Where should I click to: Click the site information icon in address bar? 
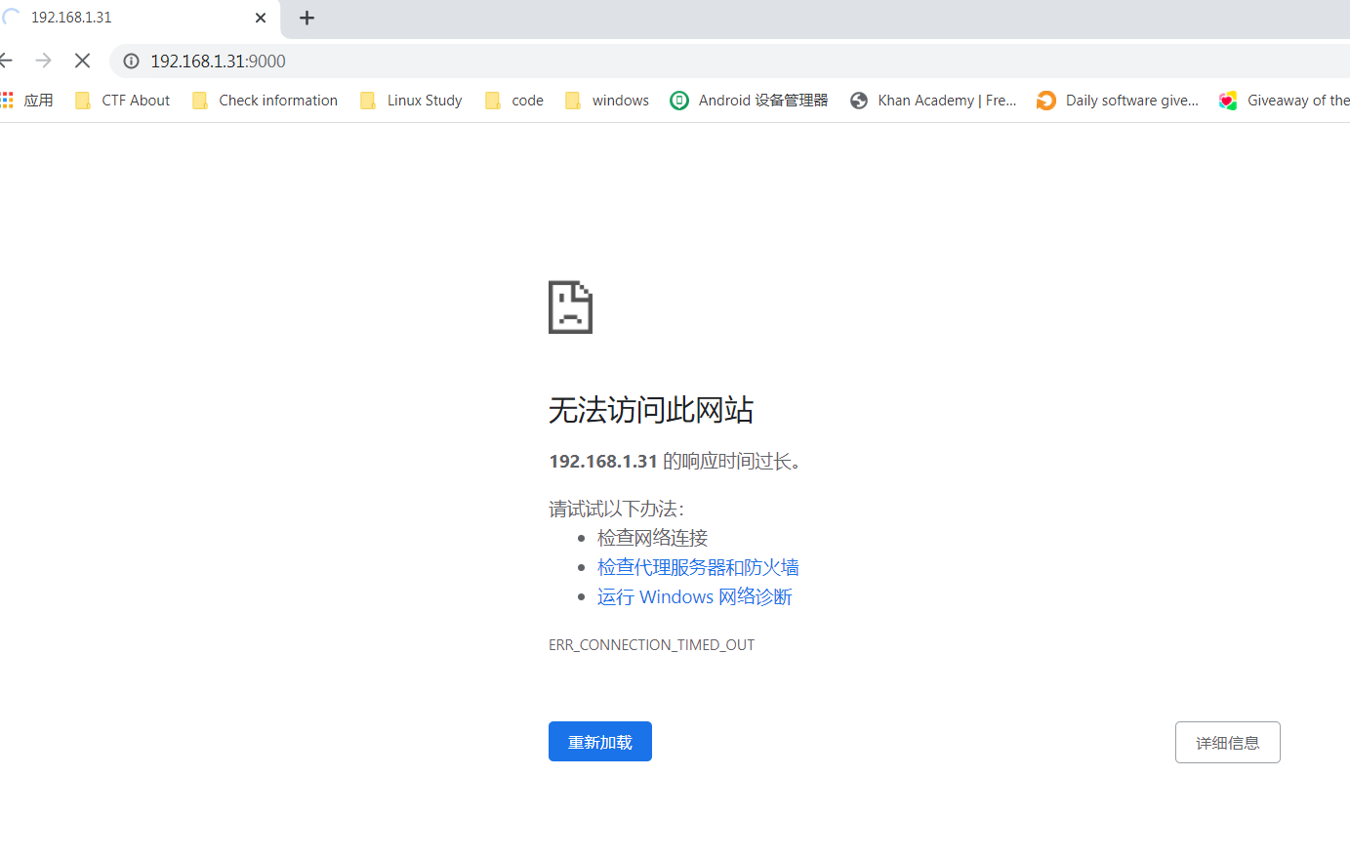click(x=131, y=61)
